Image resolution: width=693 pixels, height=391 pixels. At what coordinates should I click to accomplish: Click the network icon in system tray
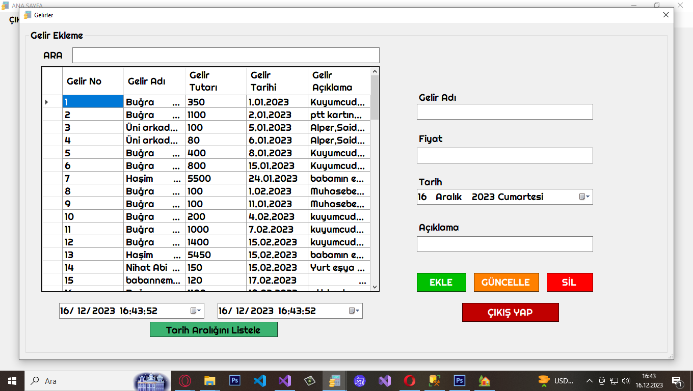pos(614,381)
